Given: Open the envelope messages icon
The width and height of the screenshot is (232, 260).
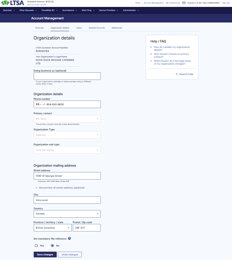Looking at the screenshot, I should coord(184,3).
